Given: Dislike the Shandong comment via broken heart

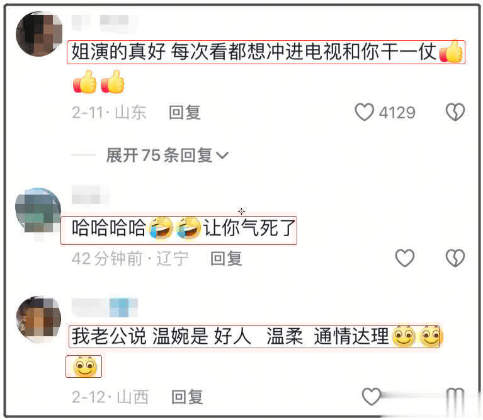Looking at the screenshot, I should point(455,112).
